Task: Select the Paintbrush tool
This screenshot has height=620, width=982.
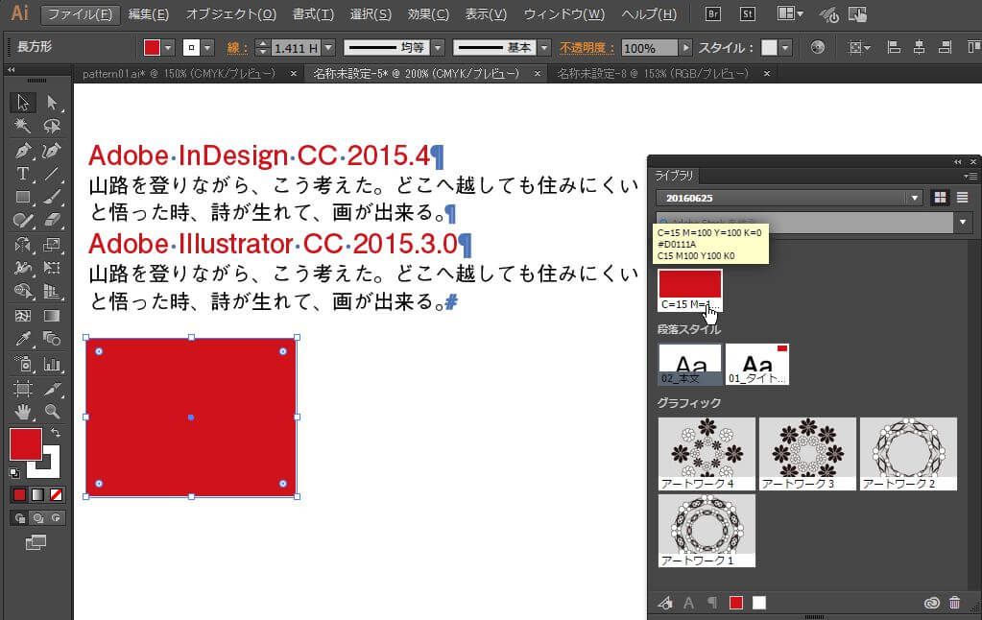Action: pos(51,198)
